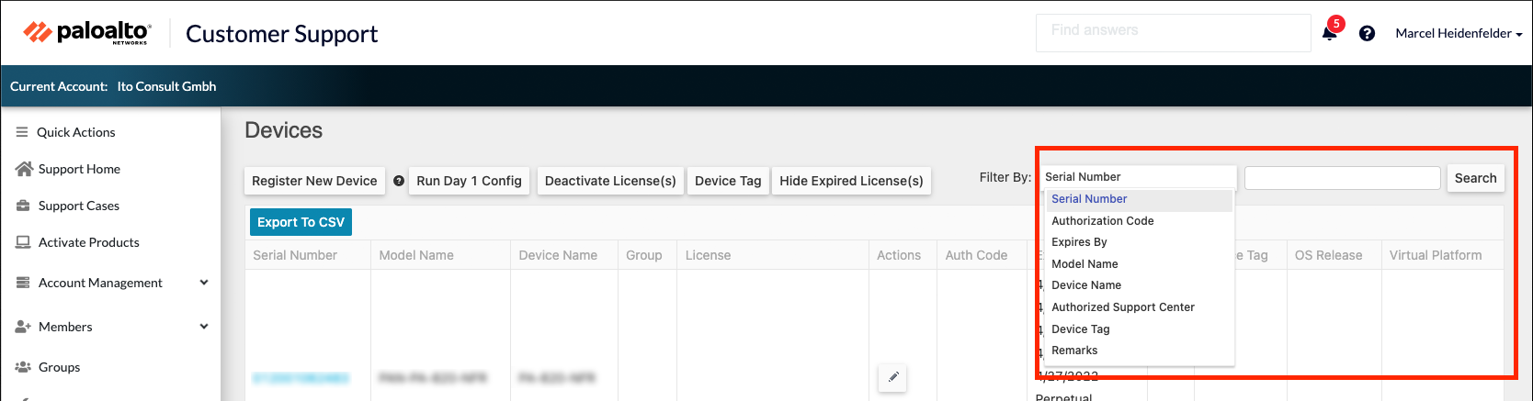Image resolution: width=1533 pixels, height=401 pixels.
Task: Open Quick Actions in the sidebar
Action: pos(75,132)
